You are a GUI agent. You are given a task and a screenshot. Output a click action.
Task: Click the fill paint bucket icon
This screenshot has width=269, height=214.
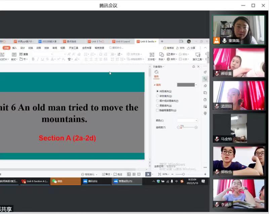[x=156, y=72]
